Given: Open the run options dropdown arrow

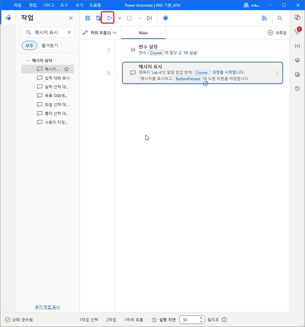Looking at the screenshot, I should (119, 18).
